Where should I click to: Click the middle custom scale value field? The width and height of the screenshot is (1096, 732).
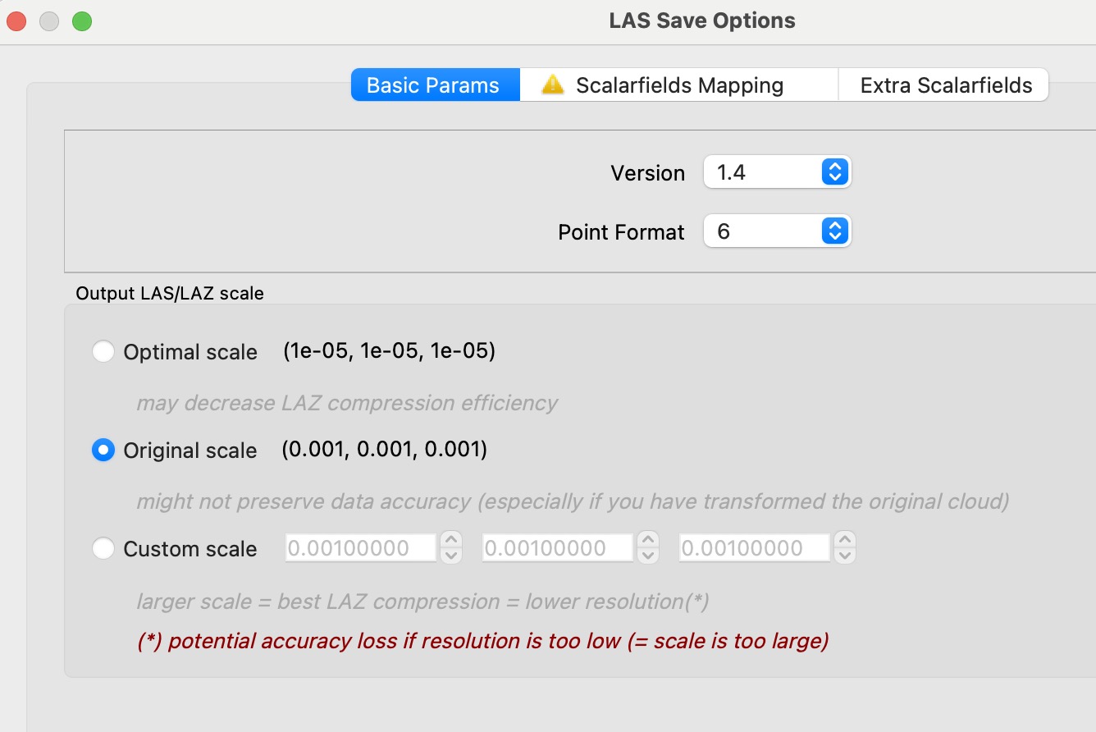pyautogui.click(x=556, y=547)
